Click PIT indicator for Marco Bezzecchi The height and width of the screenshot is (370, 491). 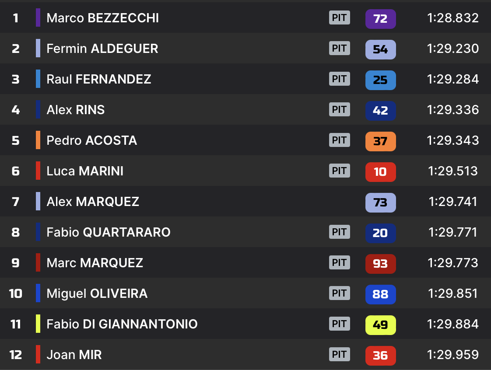[x=339, y=18]
